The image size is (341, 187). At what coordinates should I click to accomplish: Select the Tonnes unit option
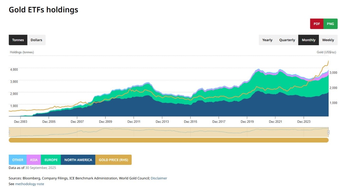tap(18, 40)
